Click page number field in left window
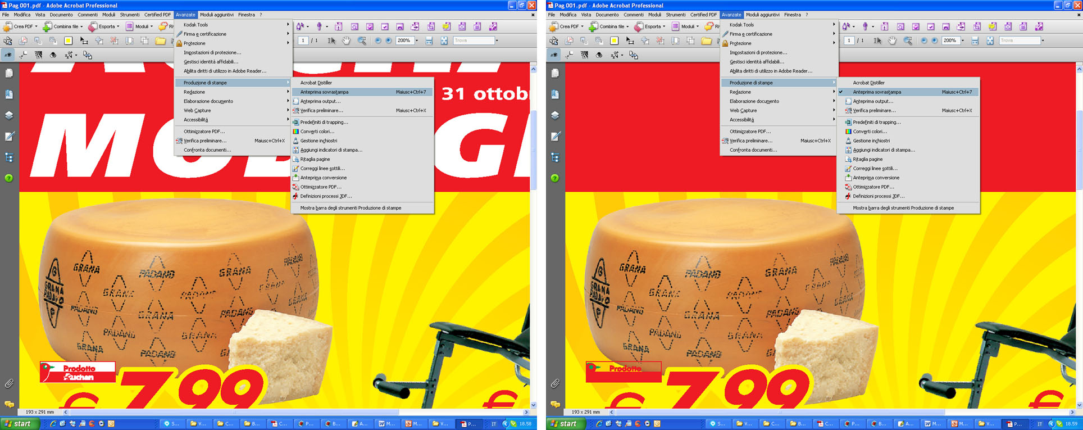This screenshot has height=430, width=1083. click(x=303, y=40)
